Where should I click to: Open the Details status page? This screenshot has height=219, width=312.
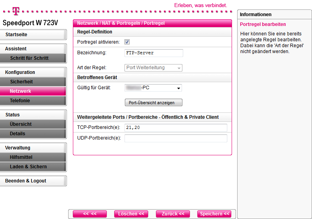[33, 134]
